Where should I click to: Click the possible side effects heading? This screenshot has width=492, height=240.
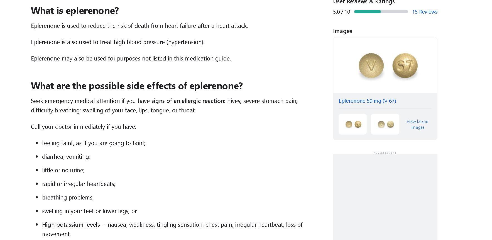pyautogui.click(x=137, y=86)
